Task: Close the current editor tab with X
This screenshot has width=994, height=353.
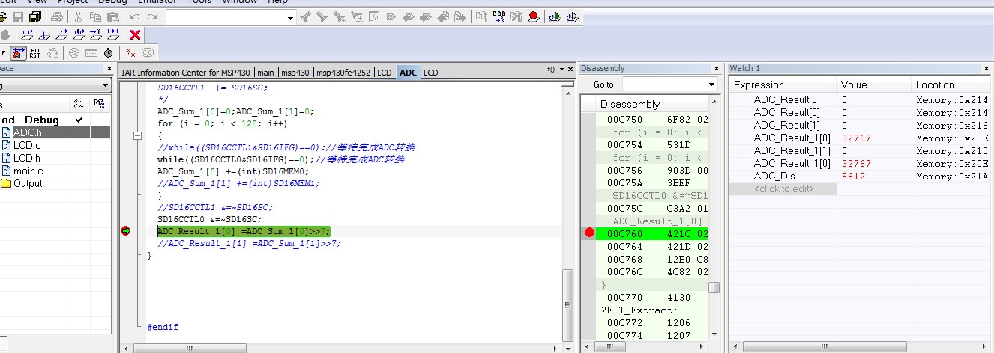Action: point(570,70)
